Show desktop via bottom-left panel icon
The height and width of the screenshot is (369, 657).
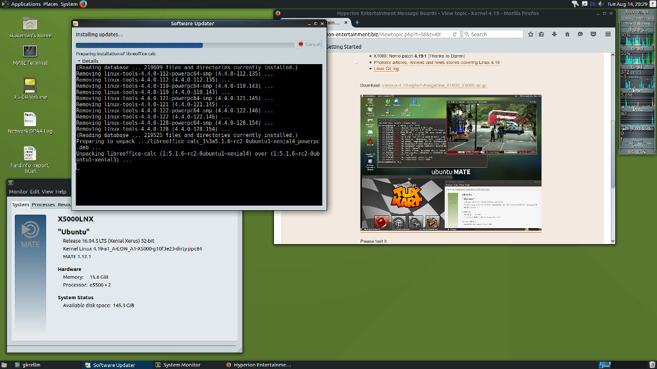pos(4,365)
